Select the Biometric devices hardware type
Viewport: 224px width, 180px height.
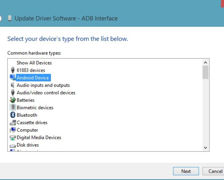tap(35, 108)
